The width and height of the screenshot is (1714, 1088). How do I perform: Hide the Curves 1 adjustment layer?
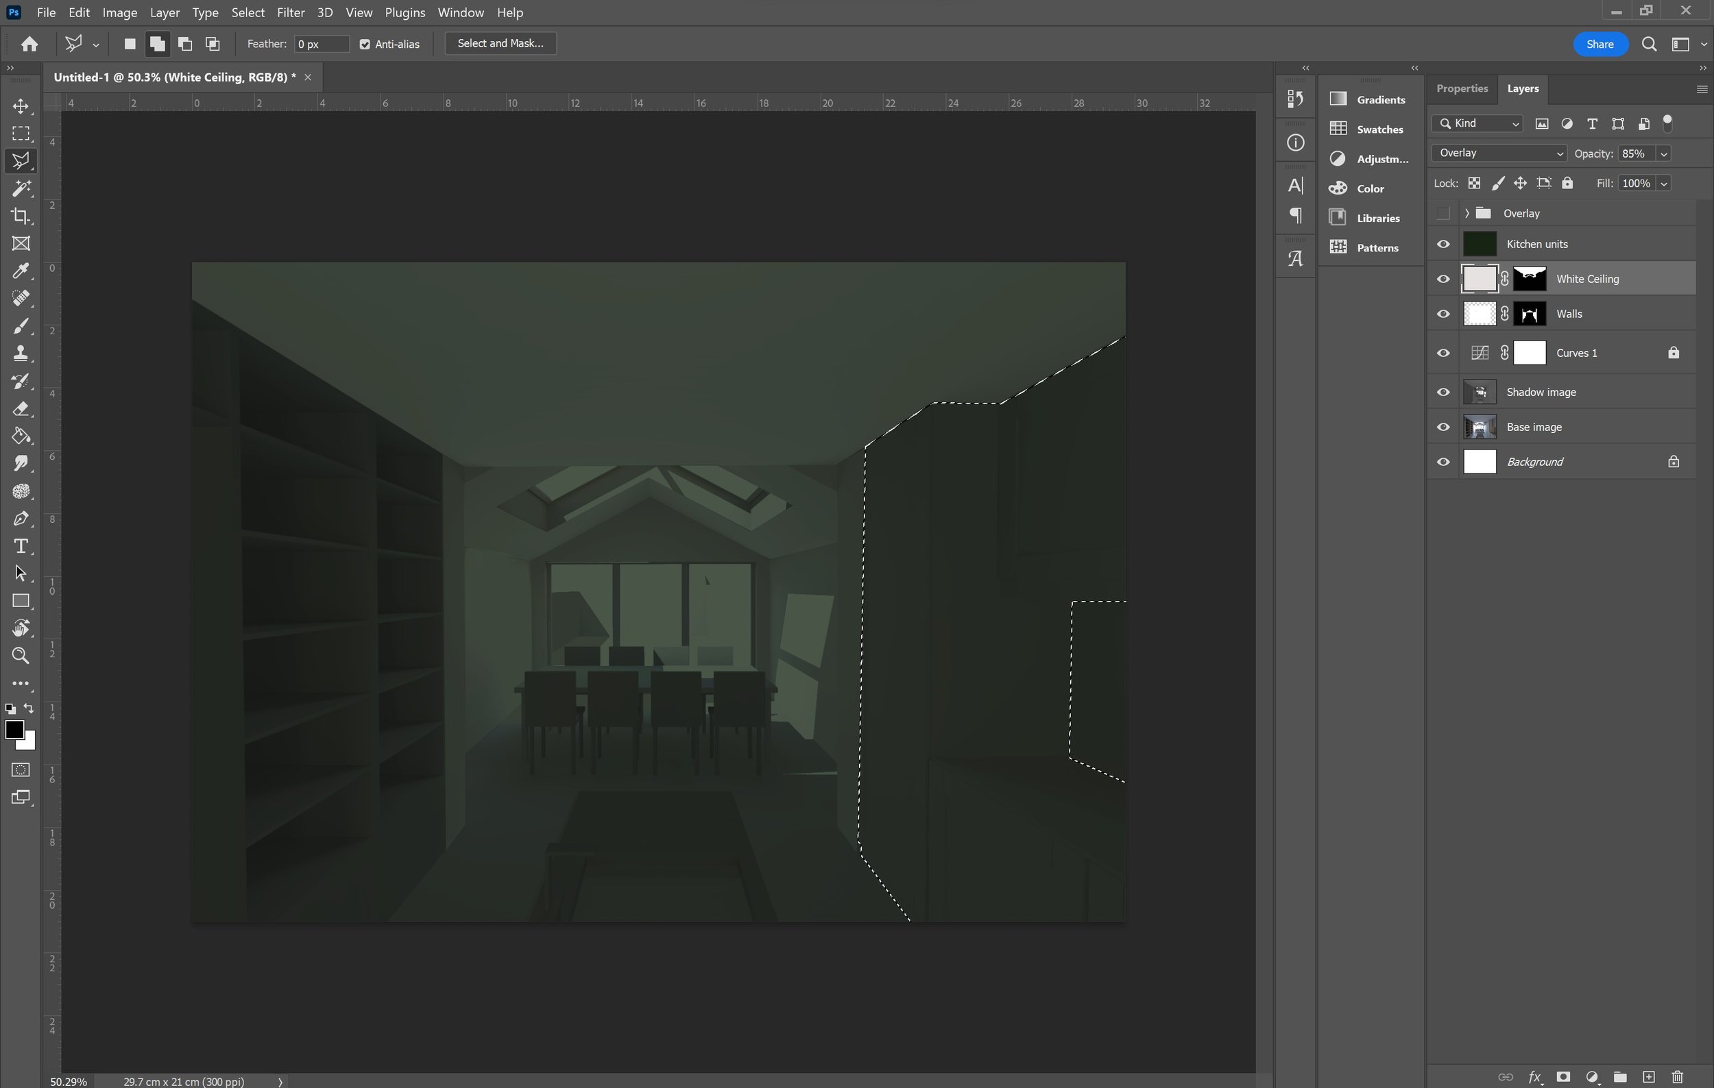(1443, 353)
